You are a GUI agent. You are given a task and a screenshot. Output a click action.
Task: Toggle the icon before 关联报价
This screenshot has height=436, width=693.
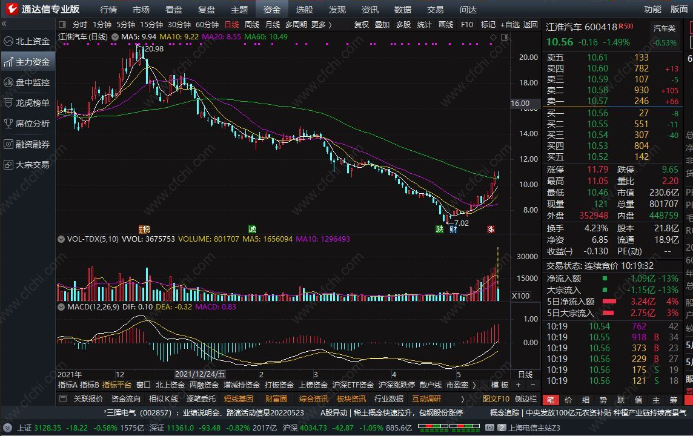click(63, 399)
